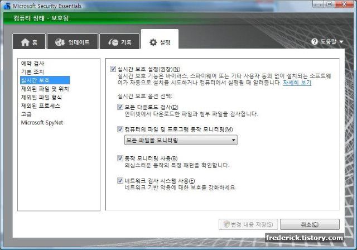Click the 자세히 보기 link

[297, 83]
